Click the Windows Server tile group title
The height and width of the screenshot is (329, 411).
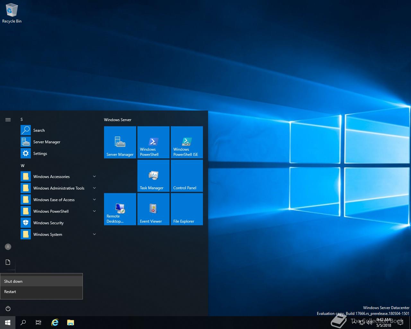point(118,120)
